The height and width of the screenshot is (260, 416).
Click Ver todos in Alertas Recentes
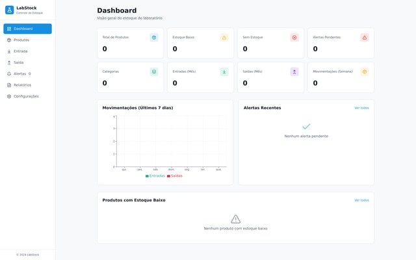[x=361, y=108]
